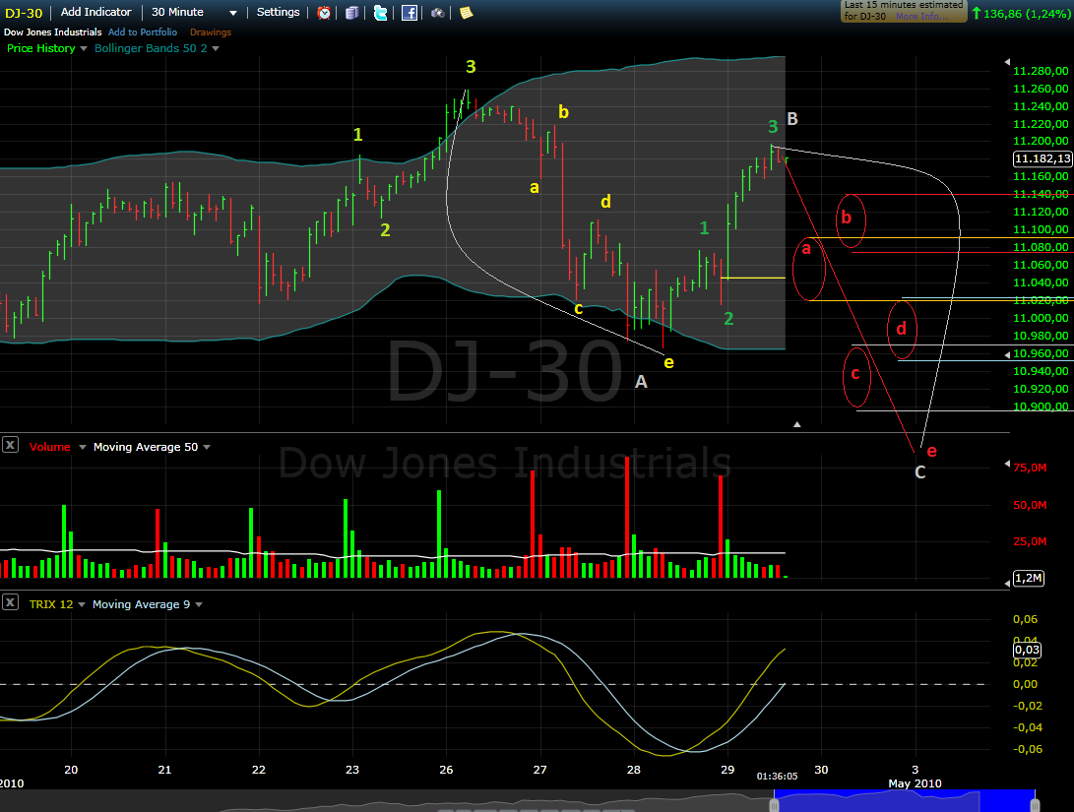The height and width of the screenshot is (812, 1074).
Task: Click the yellow wave label 3 at the chart top
Action: pos(471,66)
